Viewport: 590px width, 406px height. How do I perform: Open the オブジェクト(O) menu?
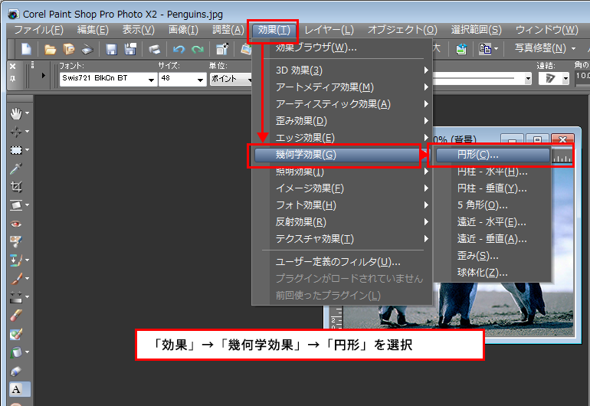tap(402, 30)
